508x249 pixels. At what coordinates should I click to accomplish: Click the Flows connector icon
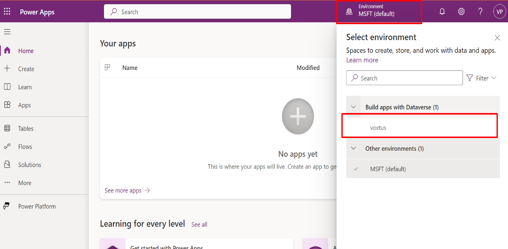point(7,146)
